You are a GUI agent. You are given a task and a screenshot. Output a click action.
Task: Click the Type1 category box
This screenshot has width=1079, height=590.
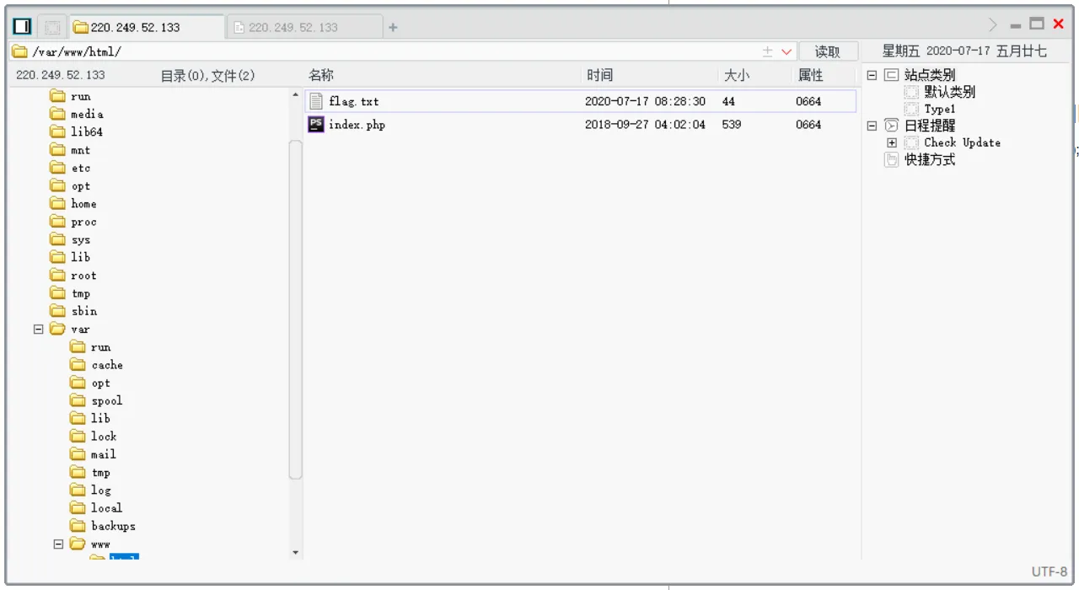[x=911, y=109]
